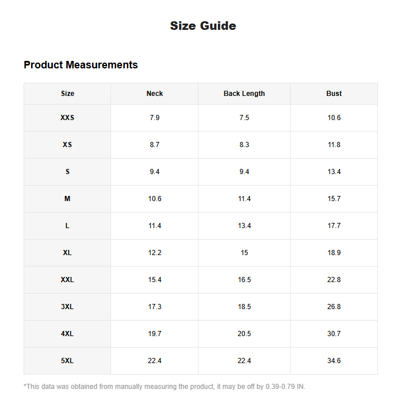Click the S size row label
This screenshot has width=397, height=397.
point(67,172)
